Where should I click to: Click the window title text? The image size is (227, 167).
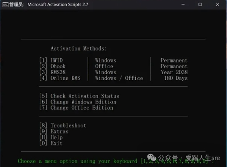click(58, 5)
